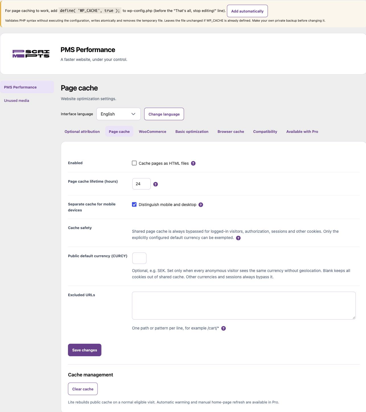Open the WooCommerce tab
Screen dimensions: 366x412
[x=152, y=131]
